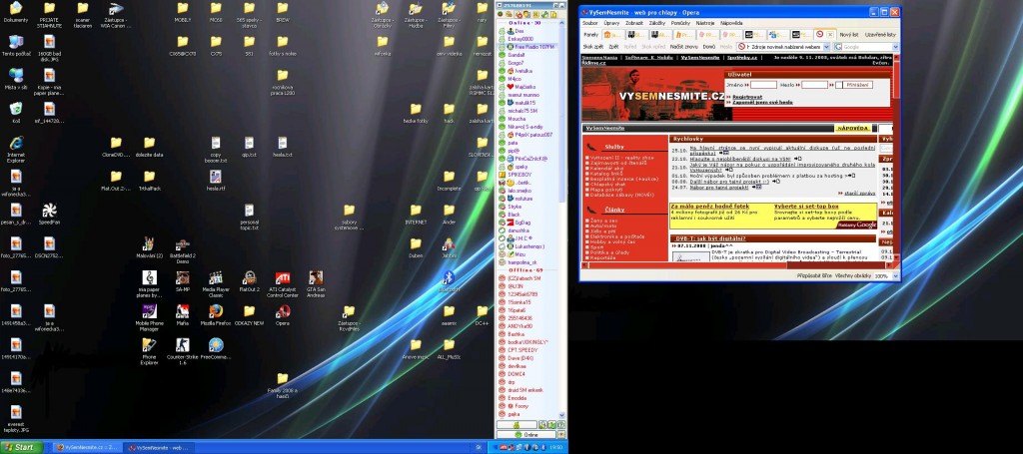Open the FreeCommander desktop icon
This screenshot has width=1023, height=454.
[x=216, y=348]
